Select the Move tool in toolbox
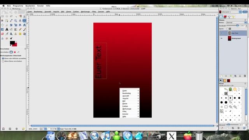 click(x=24, y=21)
